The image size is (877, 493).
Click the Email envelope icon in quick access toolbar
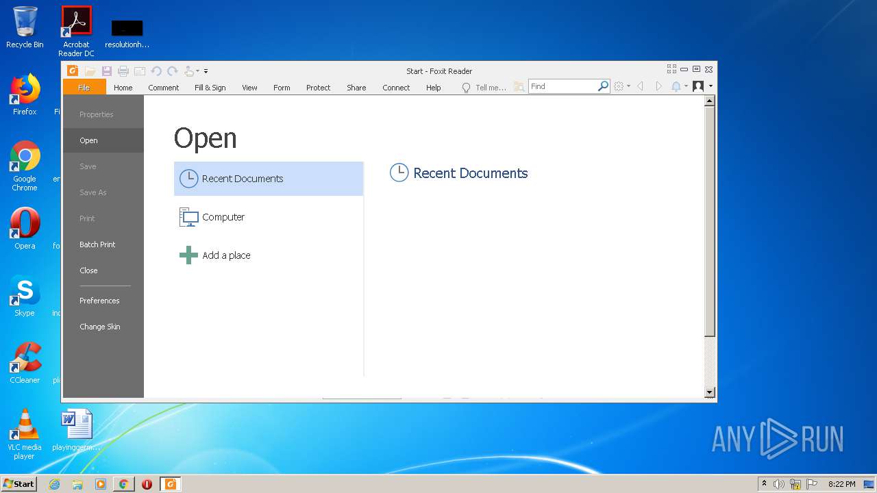(140, 71)
